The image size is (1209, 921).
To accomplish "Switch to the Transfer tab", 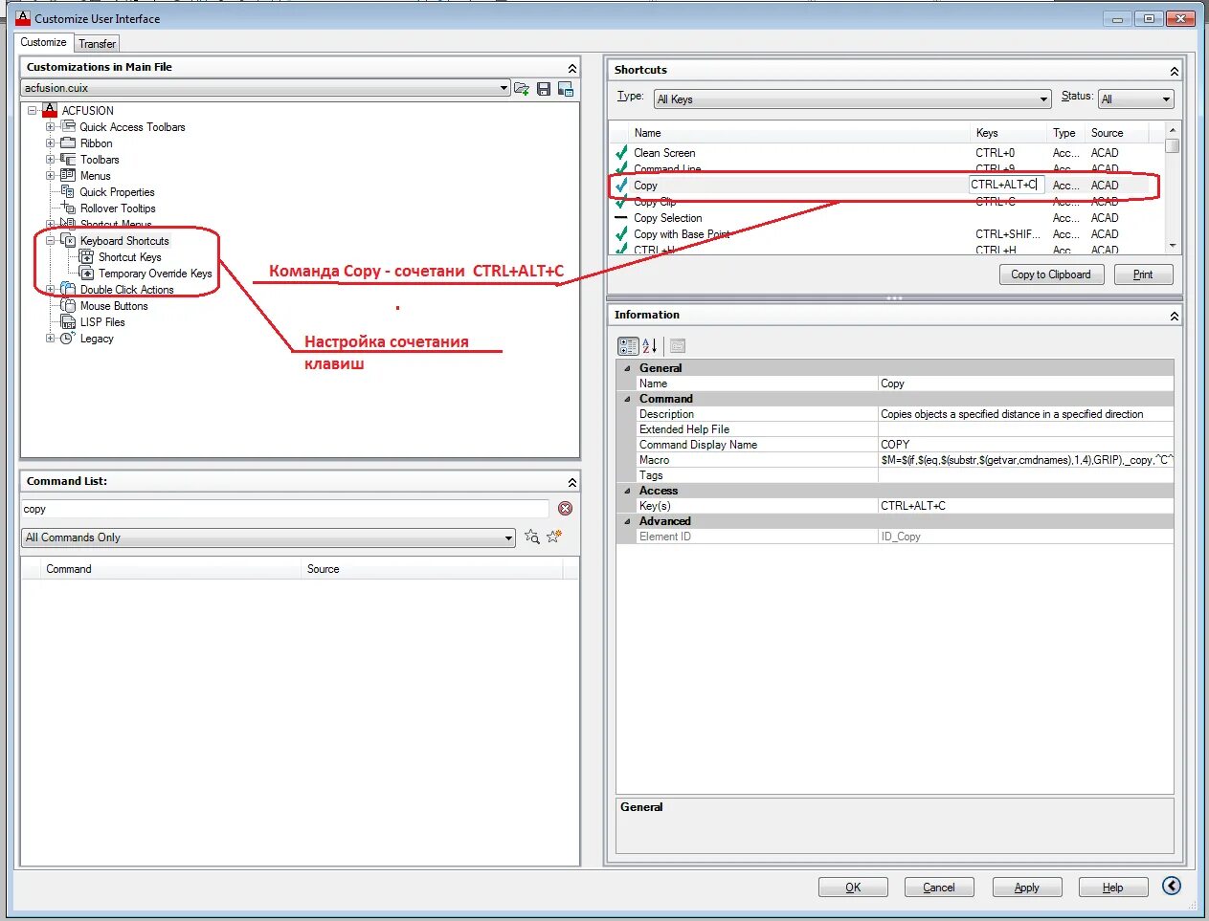I will pos(97,44).
